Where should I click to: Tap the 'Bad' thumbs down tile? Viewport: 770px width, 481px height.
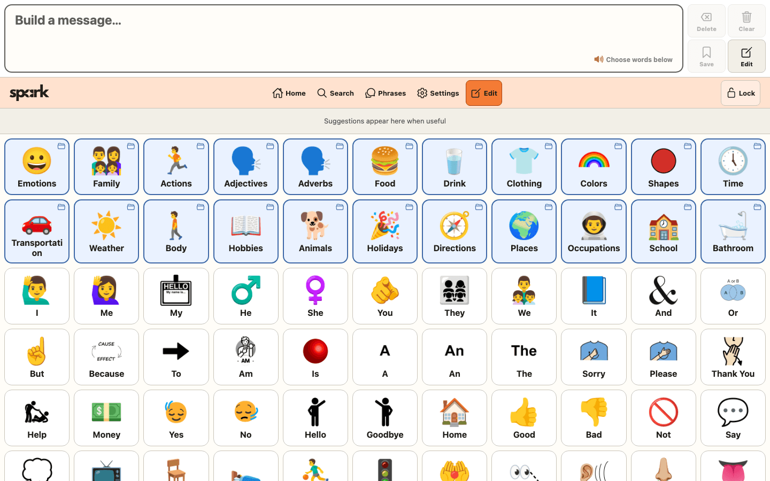594,418
